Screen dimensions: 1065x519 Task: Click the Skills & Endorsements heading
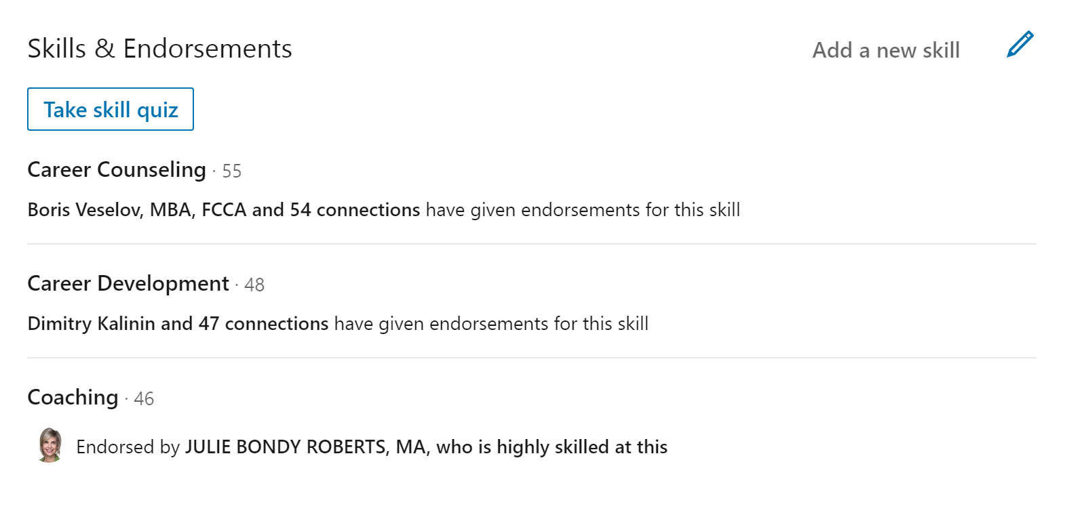pyautogui.click(x=160, y=49)
